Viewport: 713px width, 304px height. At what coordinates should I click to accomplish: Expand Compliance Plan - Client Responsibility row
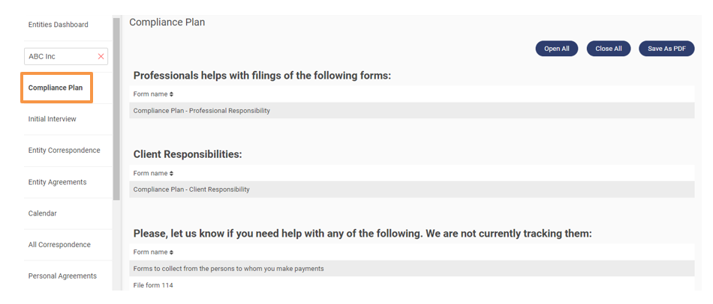pyautogui.click(x=191, y=189)
